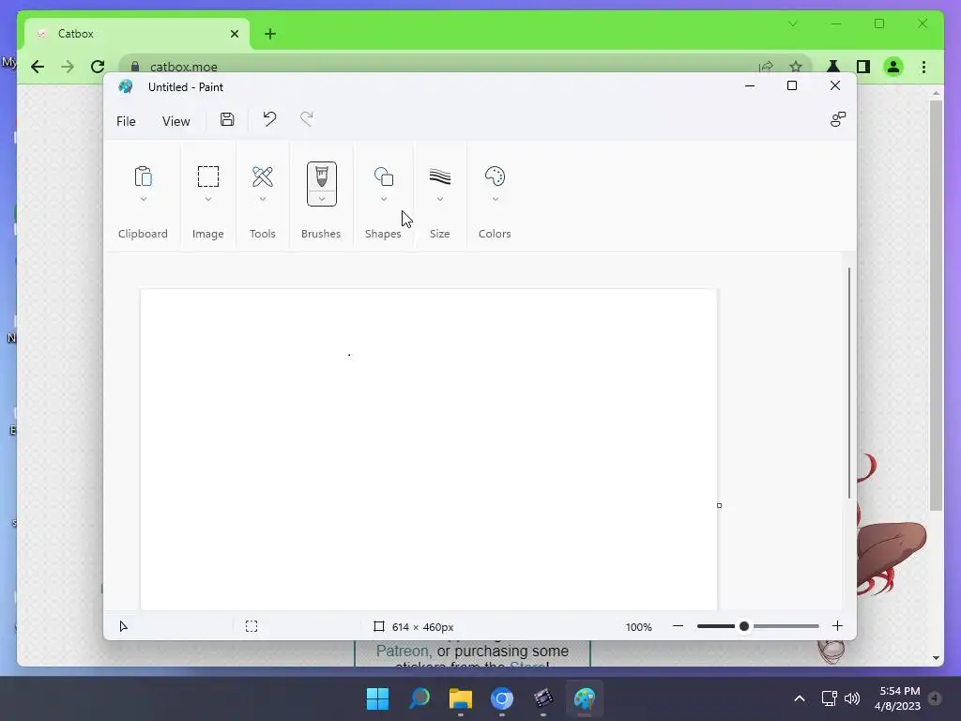Open the Tools pencil and brush icon

click(x=263, y=176)
